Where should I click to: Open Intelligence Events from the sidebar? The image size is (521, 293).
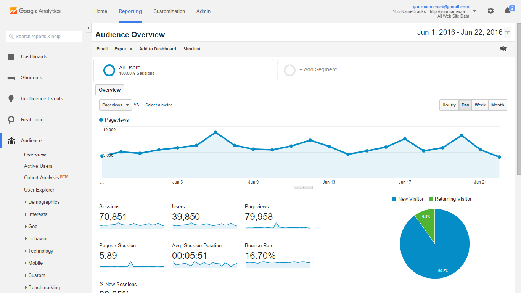point(12,98)
